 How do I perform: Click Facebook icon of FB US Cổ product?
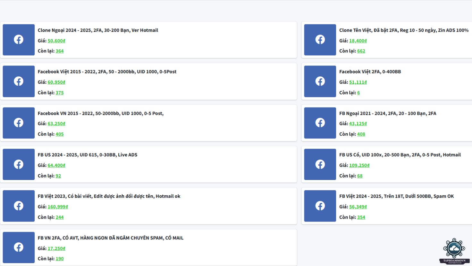click(x=320, y=164)
